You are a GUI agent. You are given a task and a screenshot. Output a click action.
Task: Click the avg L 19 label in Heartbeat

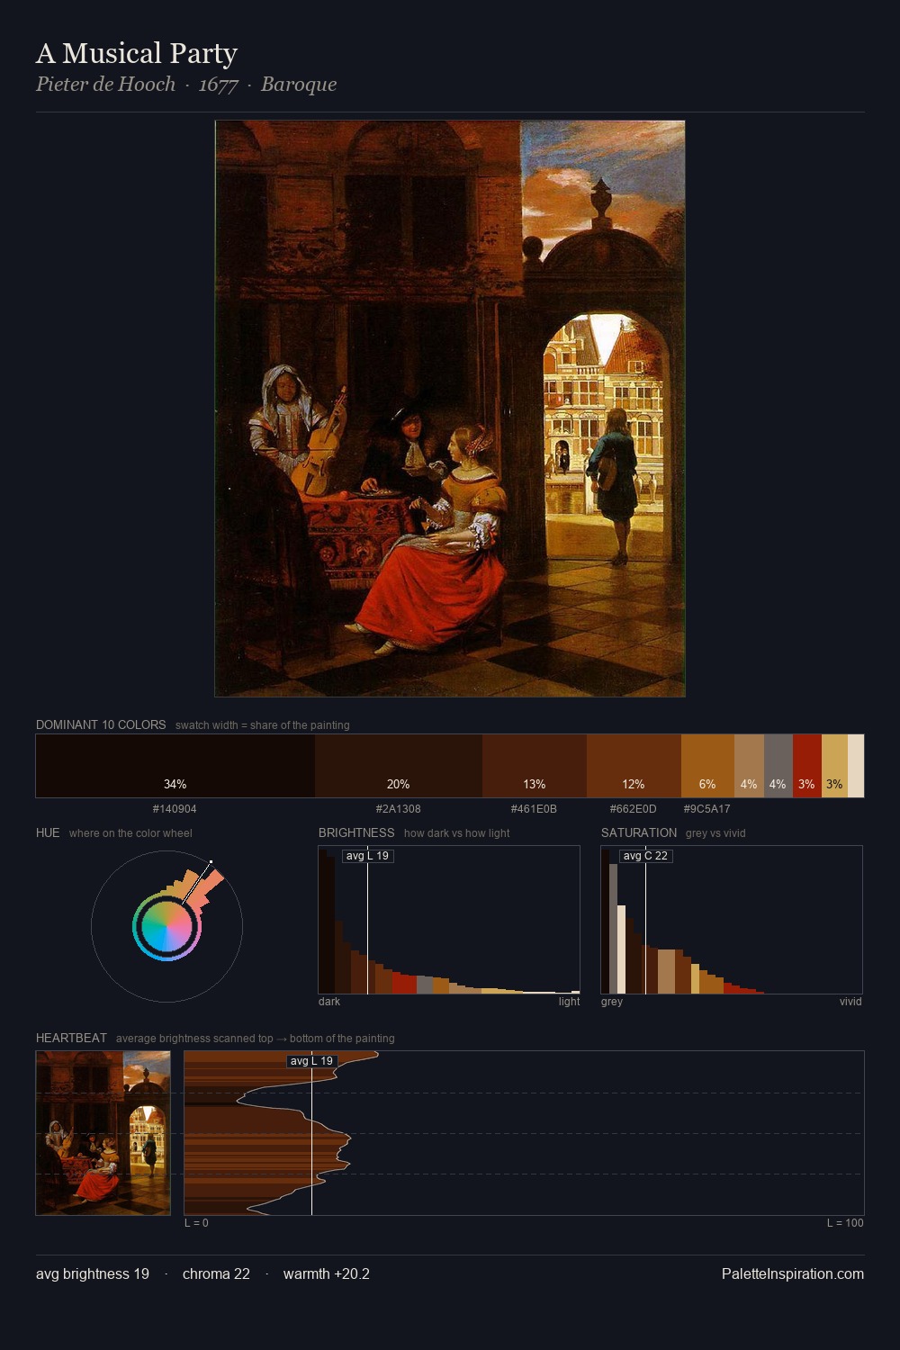click(311, 1061)
